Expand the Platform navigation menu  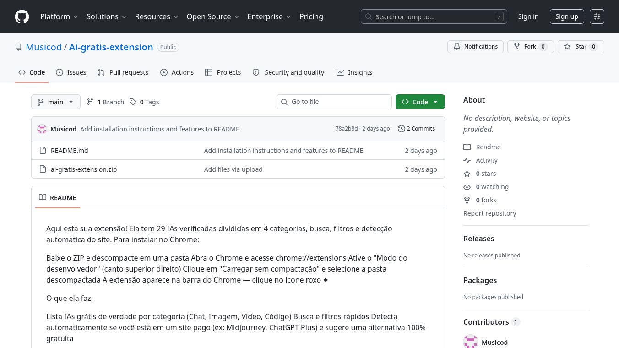pyautogui.click(x=59, y=16)
